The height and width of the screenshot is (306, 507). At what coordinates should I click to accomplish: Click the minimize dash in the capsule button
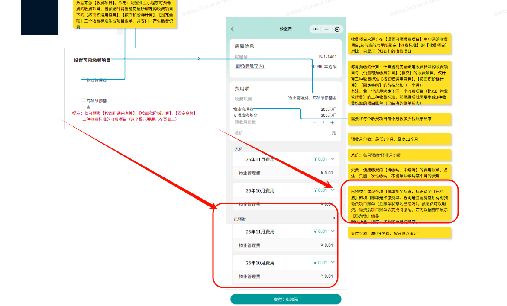click(326, 29)
